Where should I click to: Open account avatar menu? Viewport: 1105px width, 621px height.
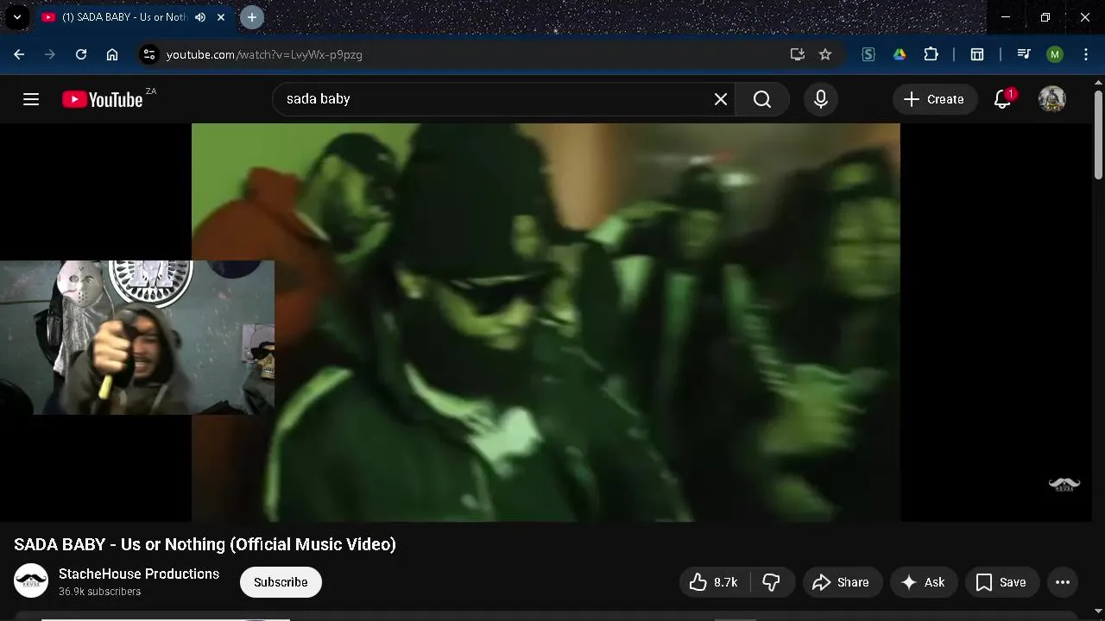pos(1052,99)
